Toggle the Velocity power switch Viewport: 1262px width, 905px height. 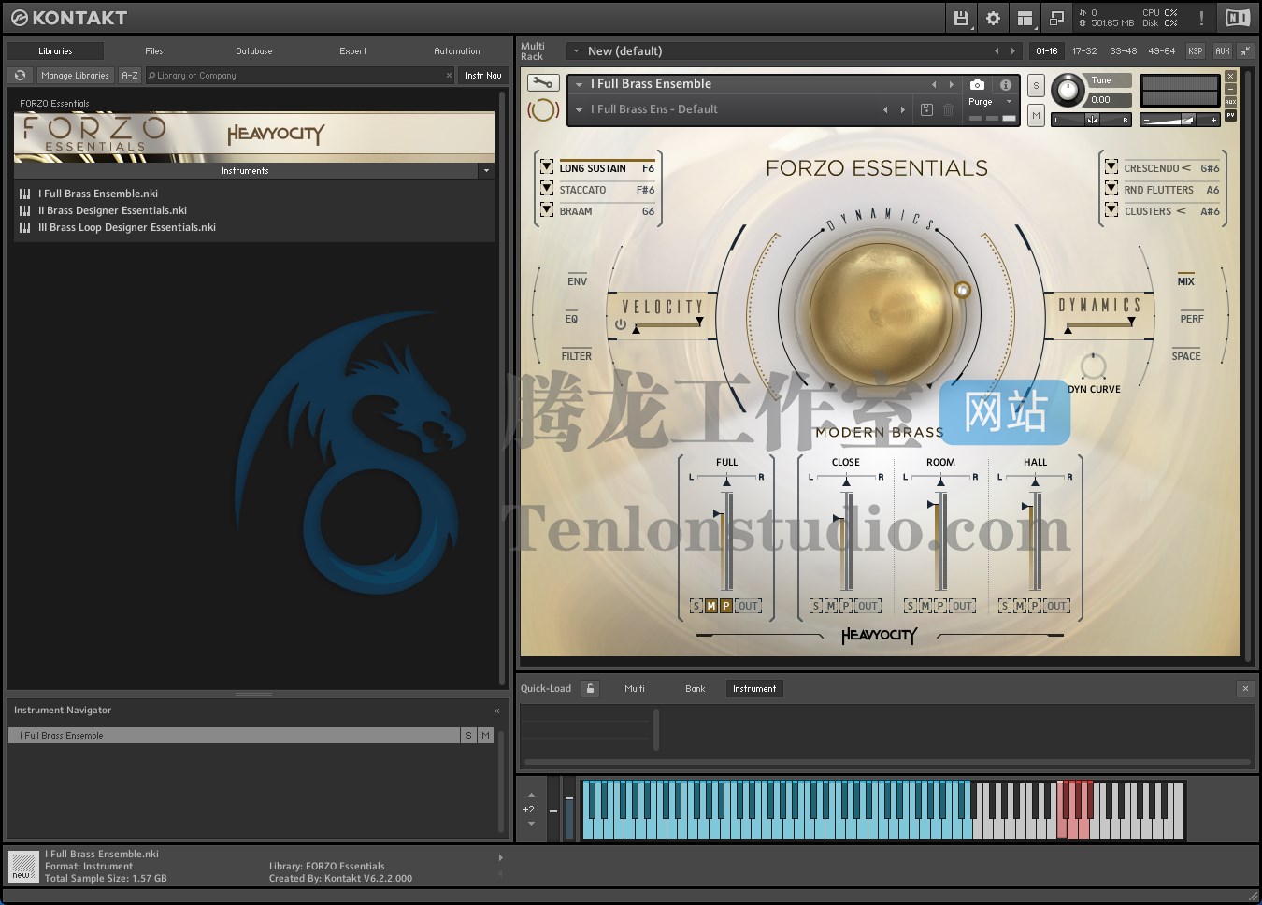coord(619,325)
